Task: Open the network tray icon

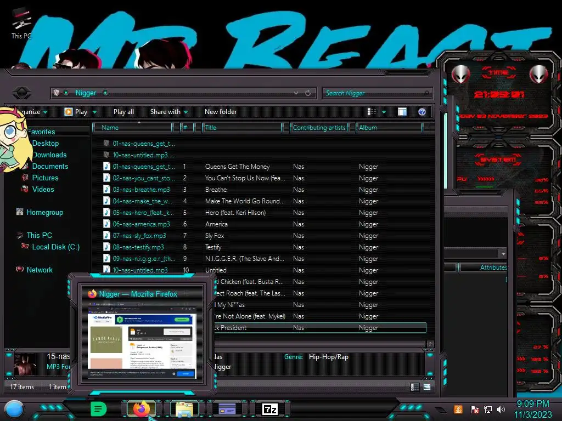Action: pos(488,409)
